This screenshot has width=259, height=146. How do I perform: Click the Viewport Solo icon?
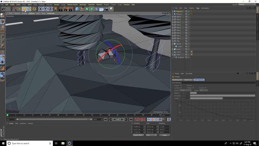coord(2,62)
